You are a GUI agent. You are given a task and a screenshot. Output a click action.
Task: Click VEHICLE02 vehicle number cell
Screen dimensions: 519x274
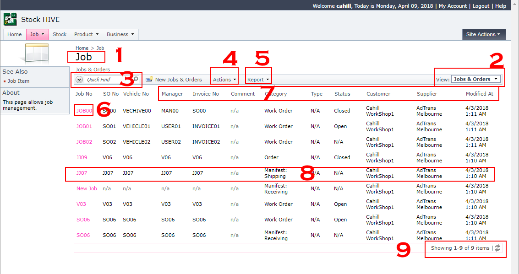point(137,142)
